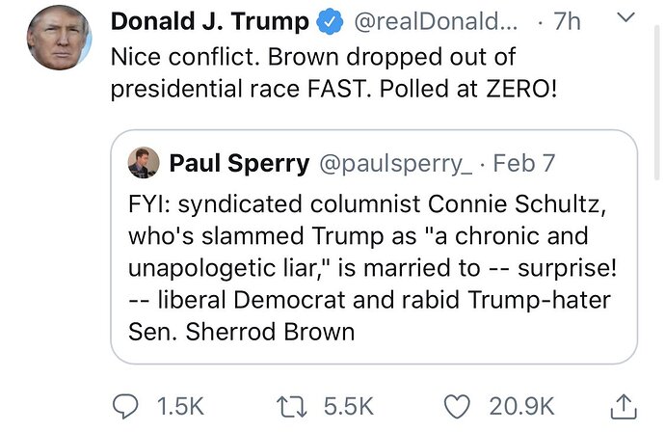Click the 5.5K retweets count
The height and width of the screenshot is (432, 665).
coord(349,407)
